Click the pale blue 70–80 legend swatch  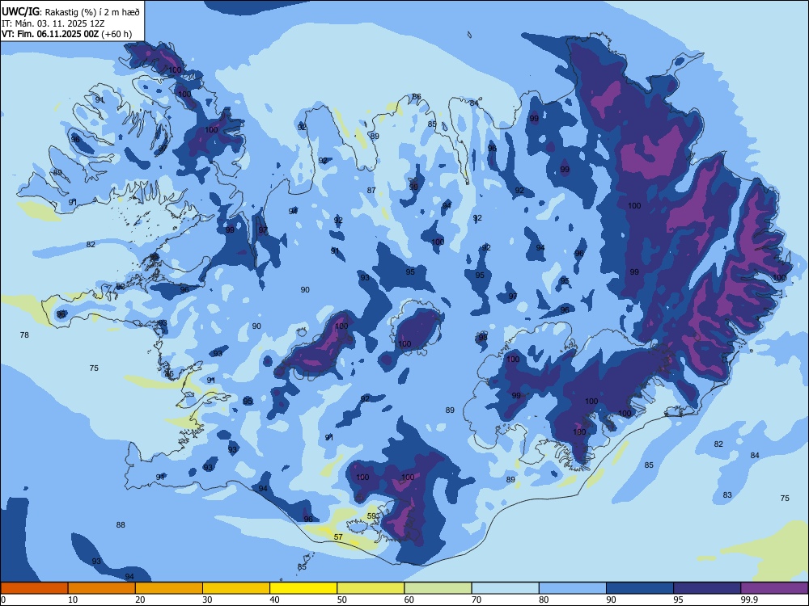pyautogui.click(x=505, y=588)
